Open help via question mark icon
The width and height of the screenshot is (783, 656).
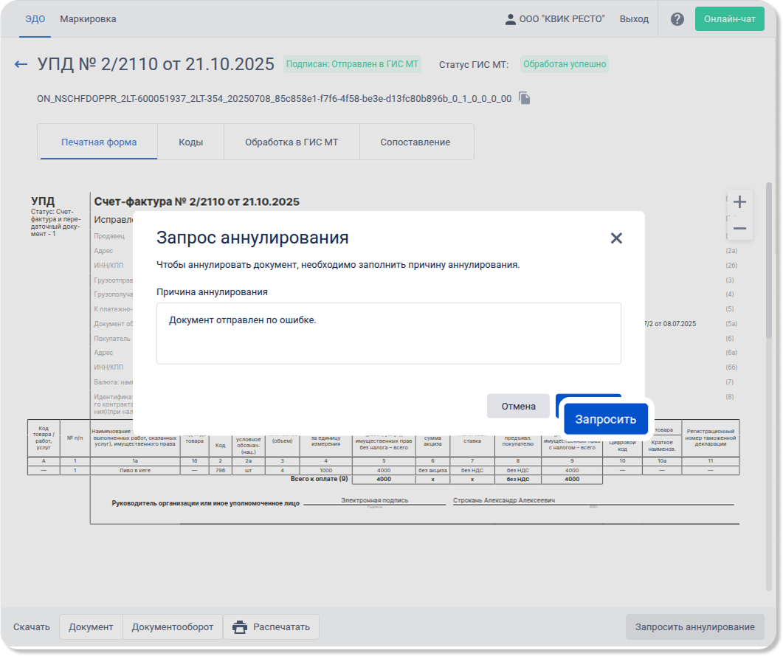[x=677, y=19]
